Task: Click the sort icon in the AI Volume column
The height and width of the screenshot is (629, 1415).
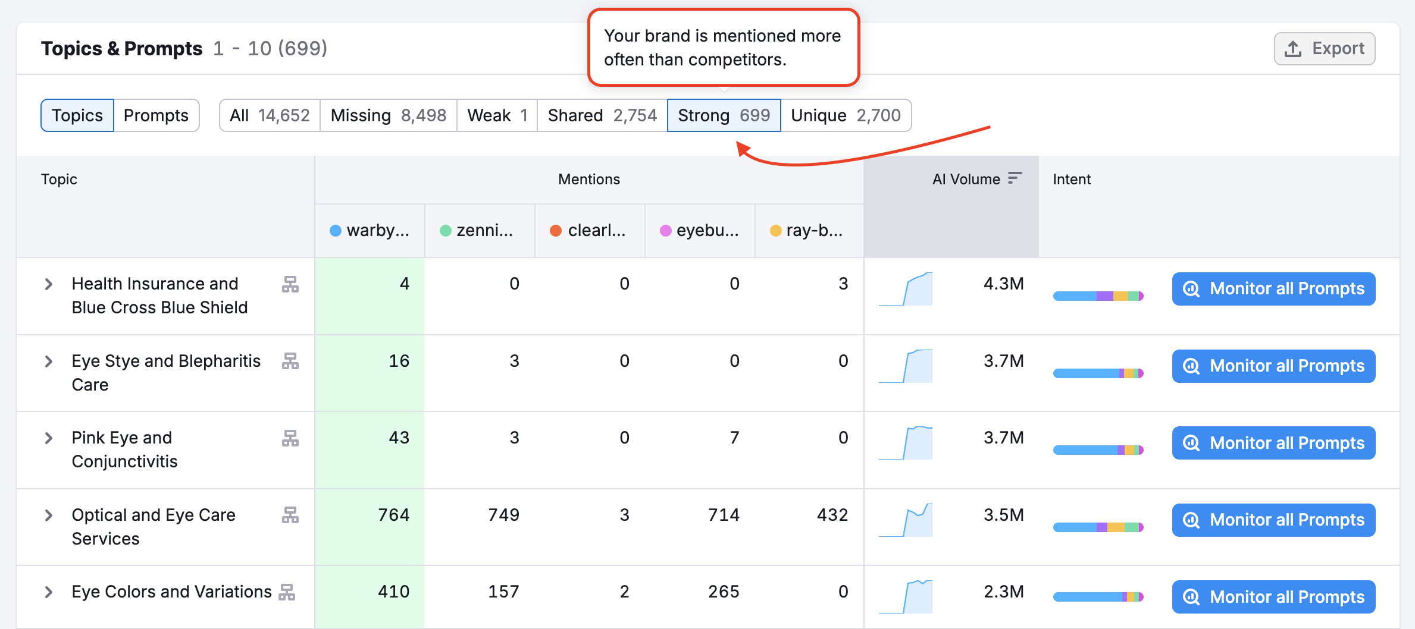Action: (x=1015, y=178)
